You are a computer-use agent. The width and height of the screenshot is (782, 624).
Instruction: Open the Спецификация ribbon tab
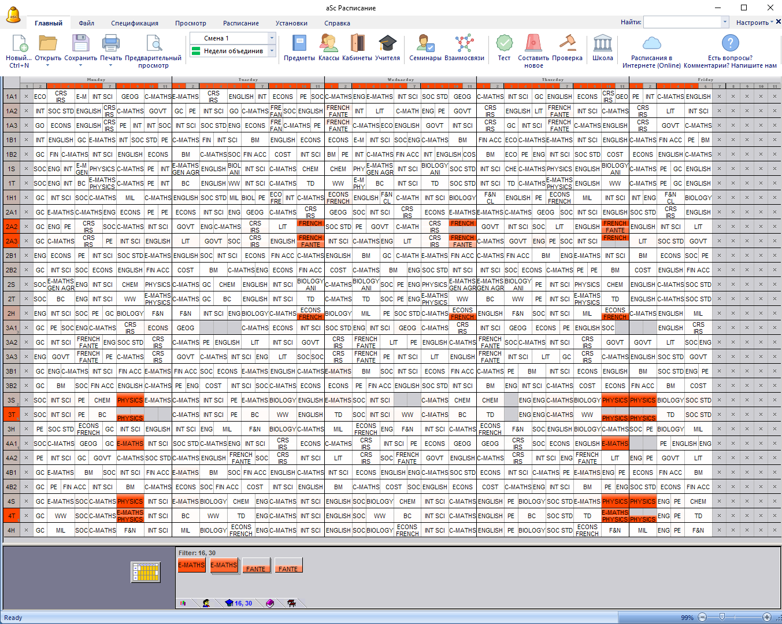134,23
